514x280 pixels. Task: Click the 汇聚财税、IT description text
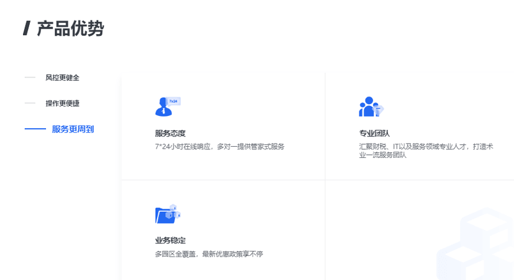tap(426, 151)
